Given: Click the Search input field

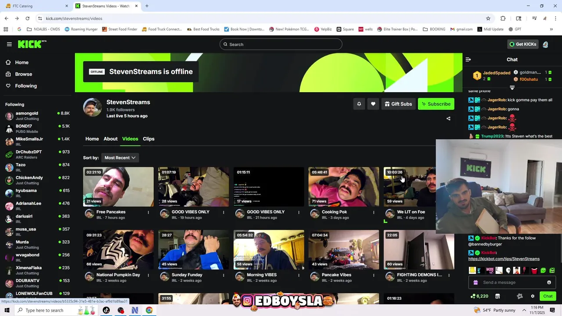Looking at the screenshot, I should [281, 44].
